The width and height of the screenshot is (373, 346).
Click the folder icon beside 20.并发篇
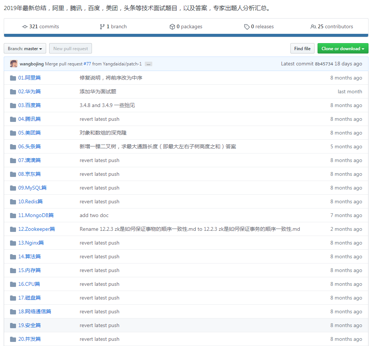[13, 340]
